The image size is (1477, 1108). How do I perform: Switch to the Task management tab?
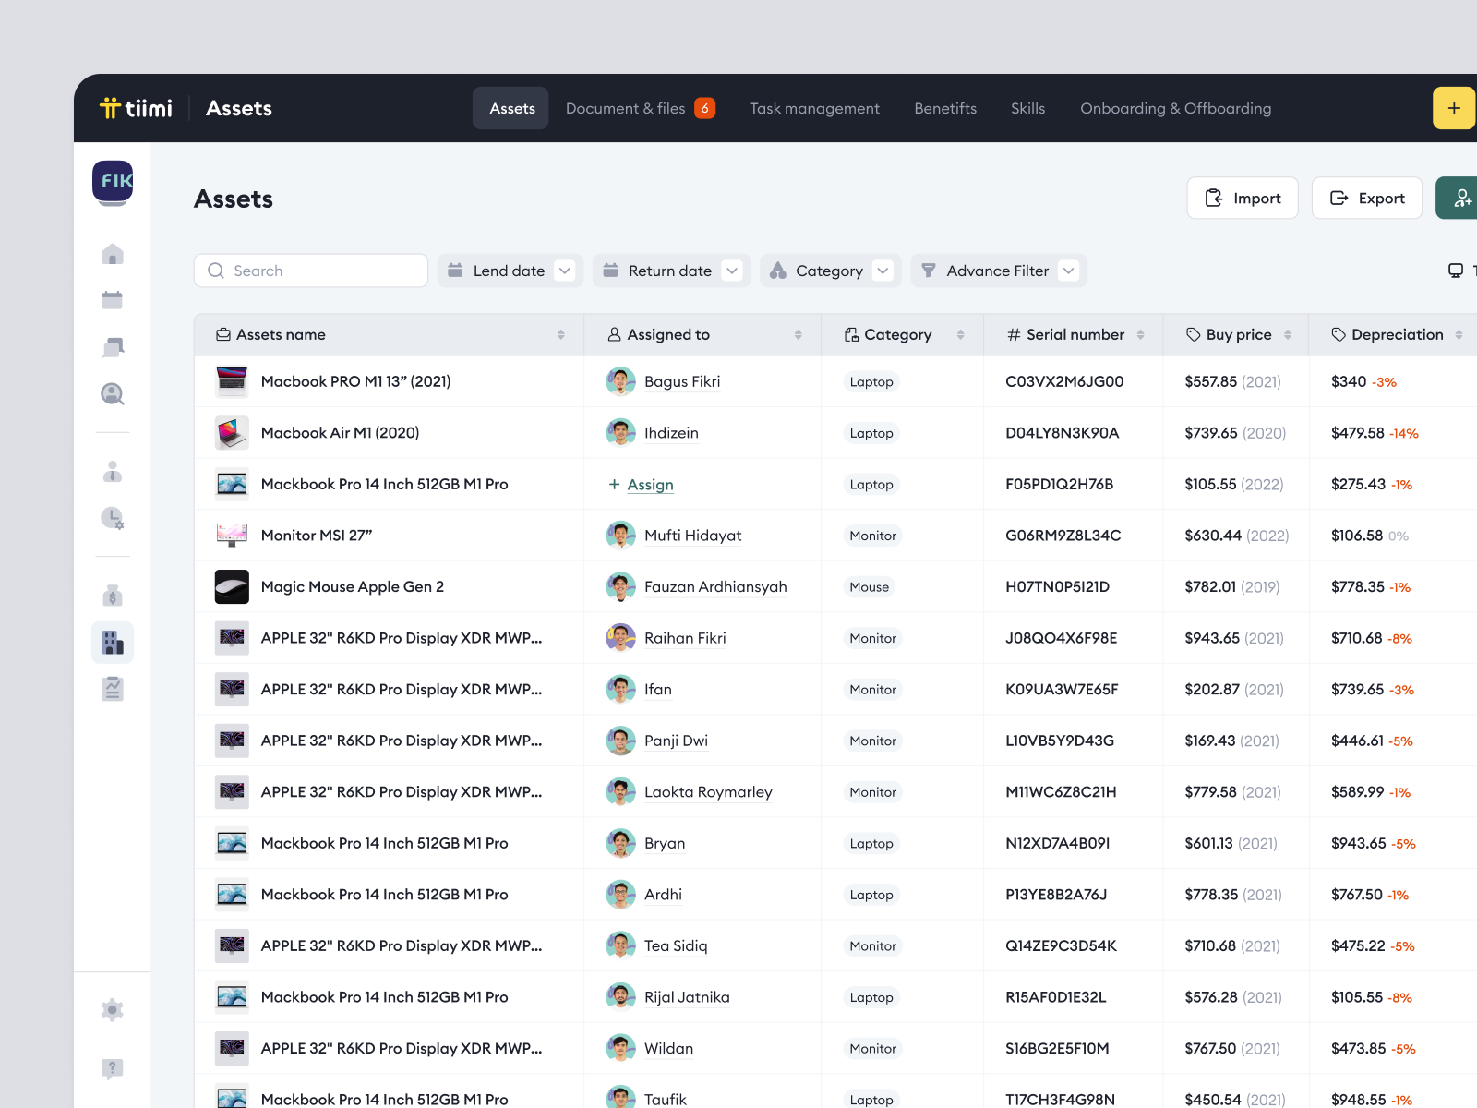click(x=814, y=108)
